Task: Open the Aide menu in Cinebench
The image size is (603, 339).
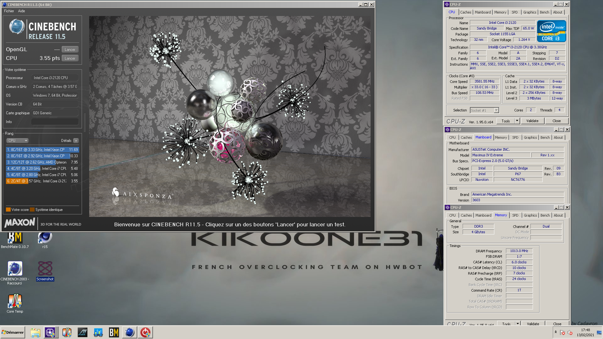Action: (x=21, y=11)
